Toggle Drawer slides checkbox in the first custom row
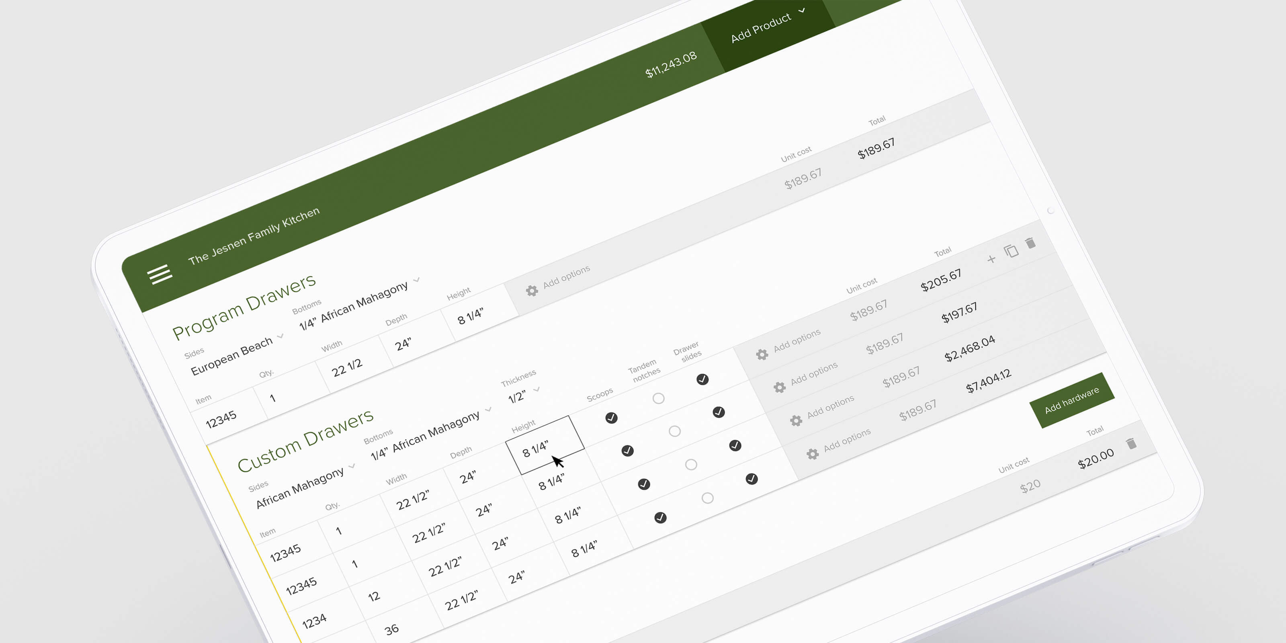Image resolution: width=1286 pixels, height=643 pixels. [x=702, y=379]
